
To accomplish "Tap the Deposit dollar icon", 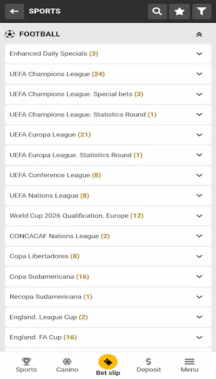I will [148, 361].
